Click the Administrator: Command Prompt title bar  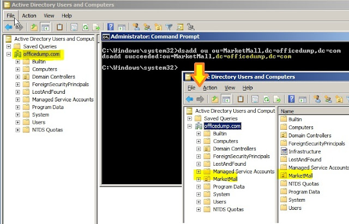tap(225, 37)
